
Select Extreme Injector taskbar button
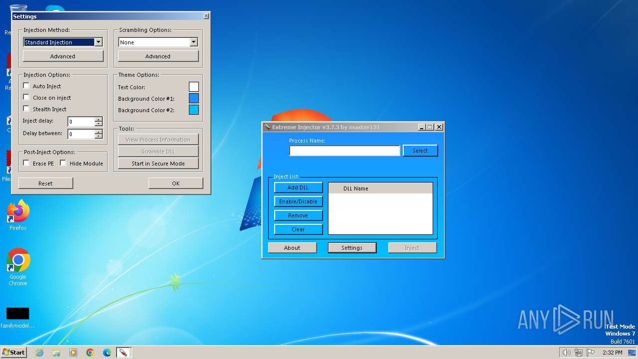123,353
